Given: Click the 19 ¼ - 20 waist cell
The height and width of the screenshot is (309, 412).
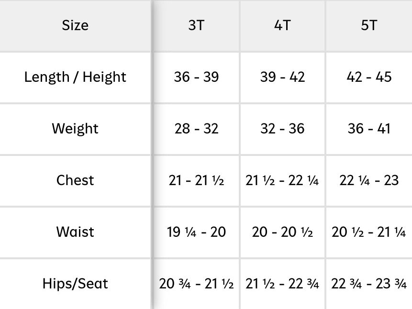Looking at the screenshot, I should point(196,232).
